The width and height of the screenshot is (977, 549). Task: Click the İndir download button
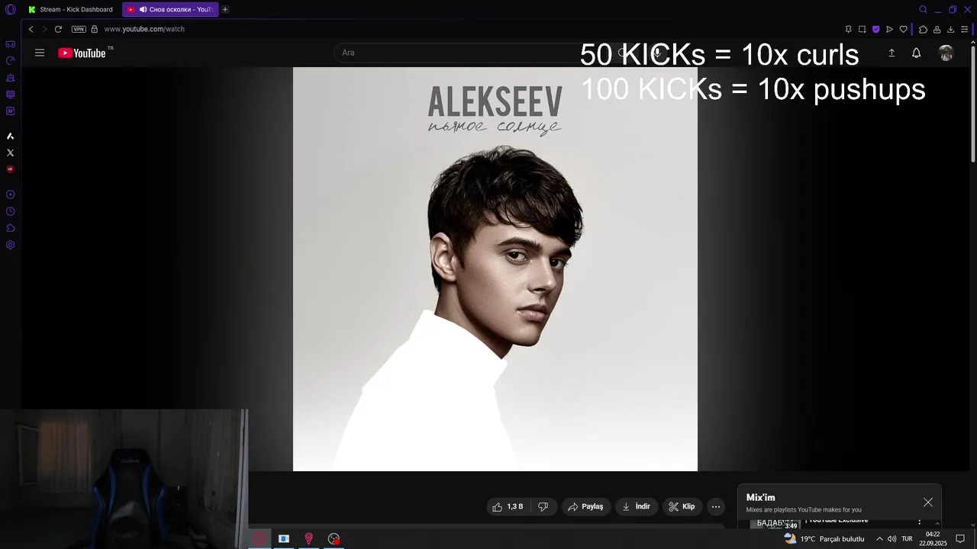pos(636,506)
